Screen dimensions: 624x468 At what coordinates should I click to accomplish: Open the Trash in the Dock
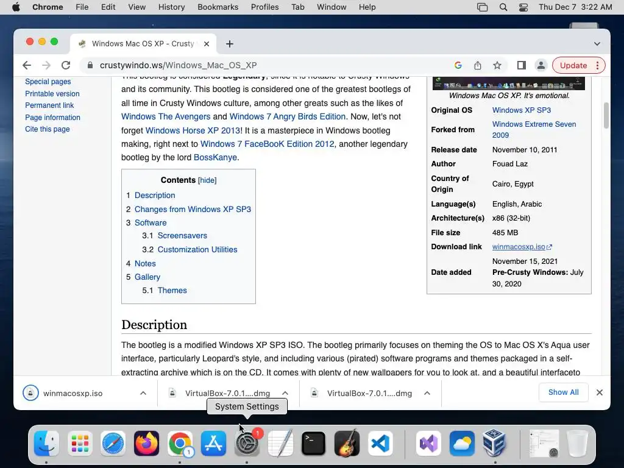(x=578, y=443)
